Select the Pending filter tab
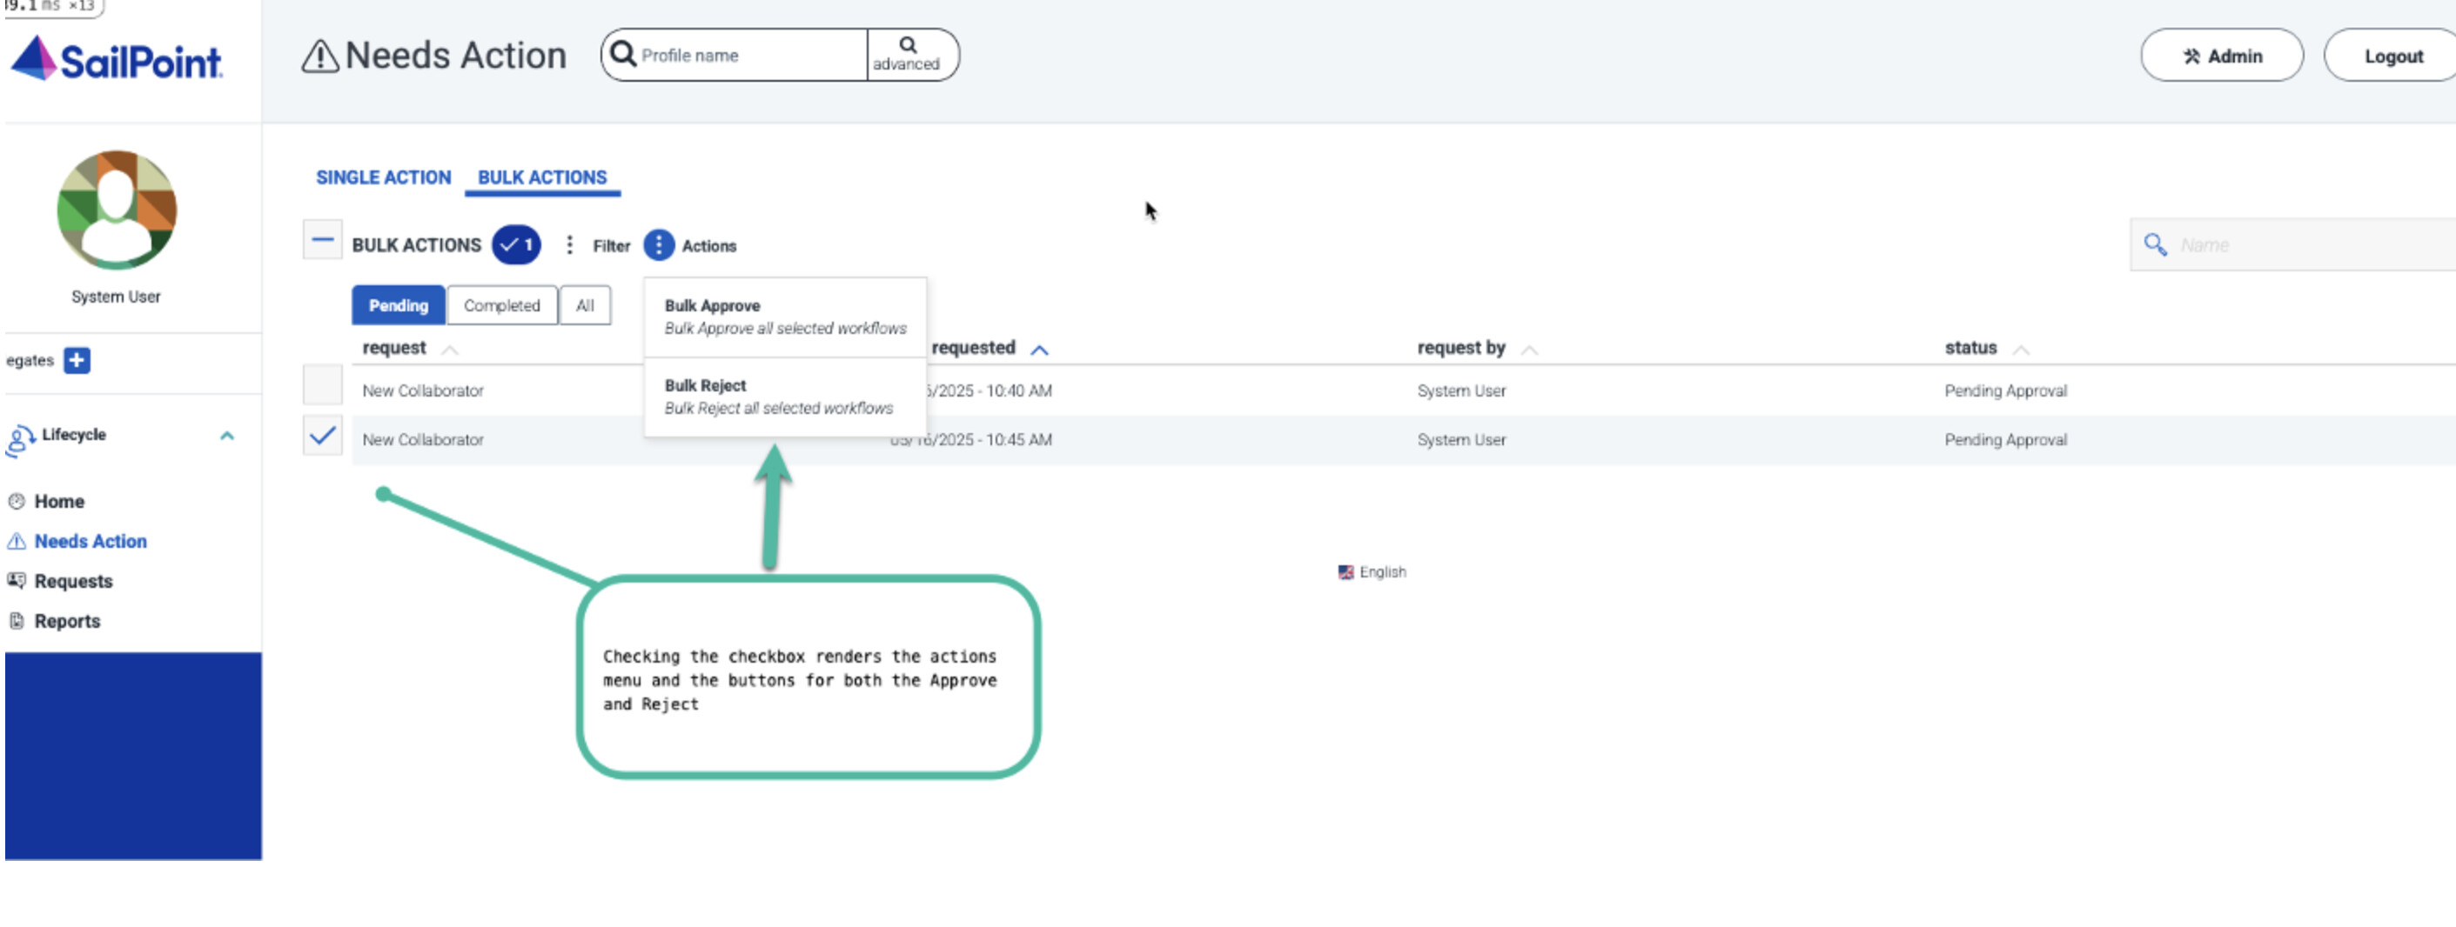Viewport: 2456px width, 927px height. point(398,306)
